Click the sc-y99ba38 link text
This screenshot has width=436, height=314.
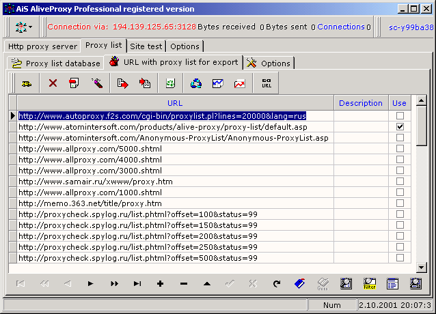pos(411,27)
